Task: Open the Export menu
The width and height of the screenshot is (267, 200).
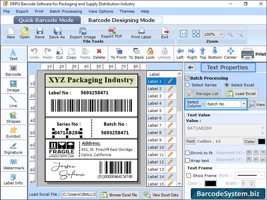Action: [x=22, y=11]
